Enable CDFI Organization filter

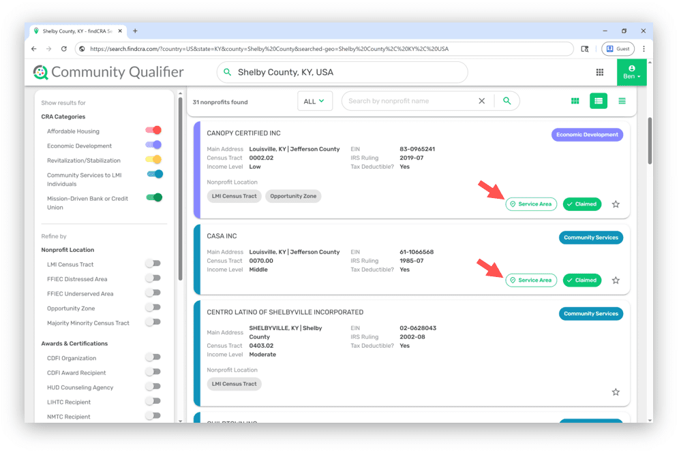point(153,357)
